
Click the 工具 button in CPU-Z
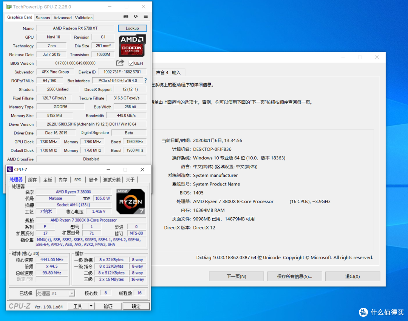pos(77,306)
